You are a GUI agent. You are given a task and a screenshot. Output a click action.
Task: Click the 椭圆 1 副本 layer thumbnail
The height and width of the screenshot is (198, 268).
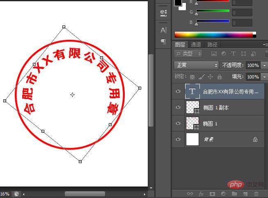[192, 107]
